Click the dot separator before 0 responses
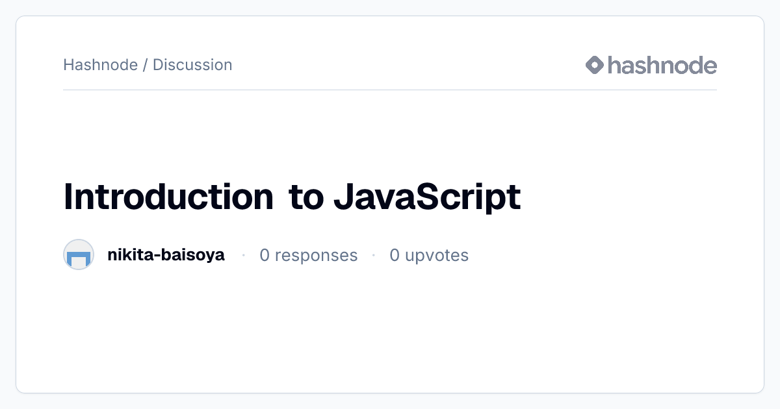The width and height of the screenshot is (780, 409). click(243, 255)
